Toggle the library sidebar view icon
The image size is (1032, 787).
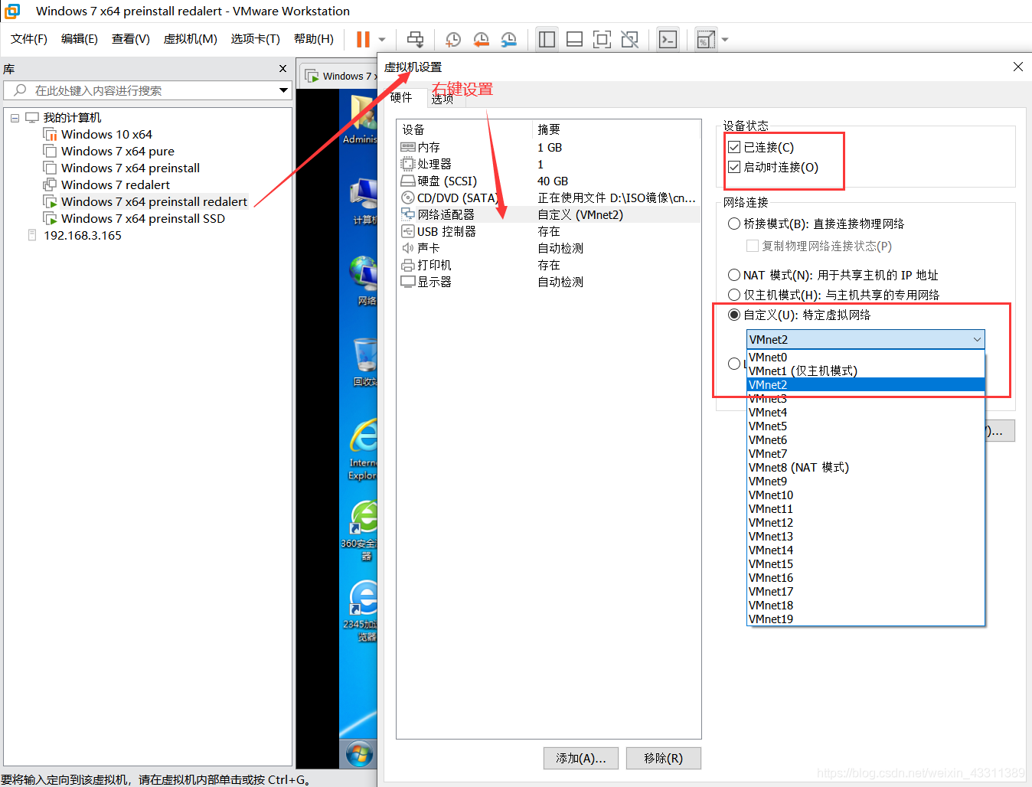point(547,39)
